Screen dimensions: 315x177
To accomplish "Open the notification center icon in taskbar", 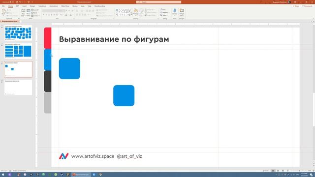I will (x=312, y=175).
